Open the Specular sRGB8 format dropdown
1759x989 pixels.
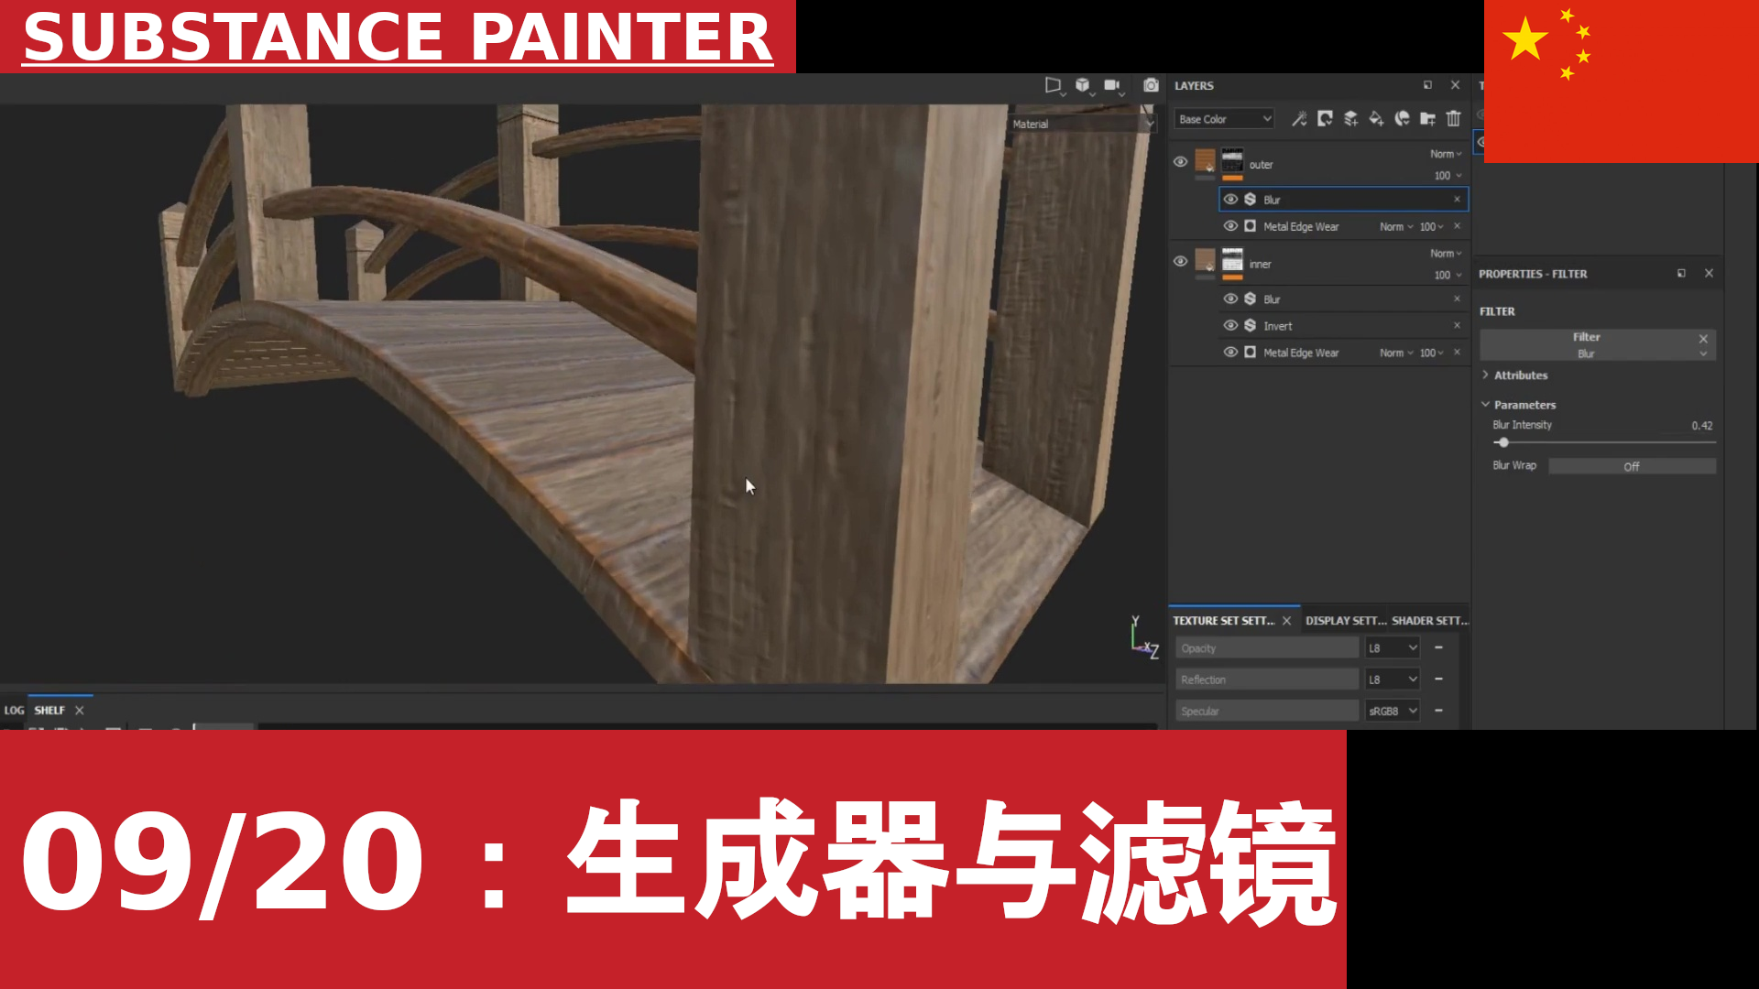[x=1393, y=711]
